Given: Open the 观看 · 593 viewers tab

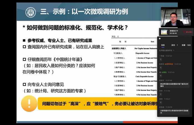Looking at the screenshot, I should [x=186, y=45].
